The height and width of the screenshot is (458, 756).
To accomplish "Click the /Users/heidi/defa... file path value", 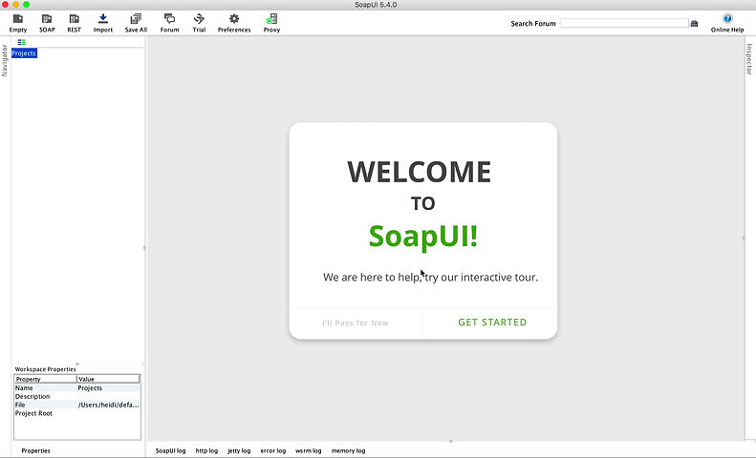I will pos(109,405).
